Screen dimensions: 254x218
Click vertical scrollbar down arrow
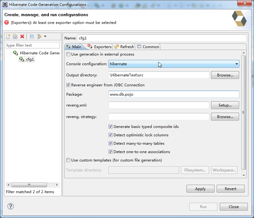(244, 175)
